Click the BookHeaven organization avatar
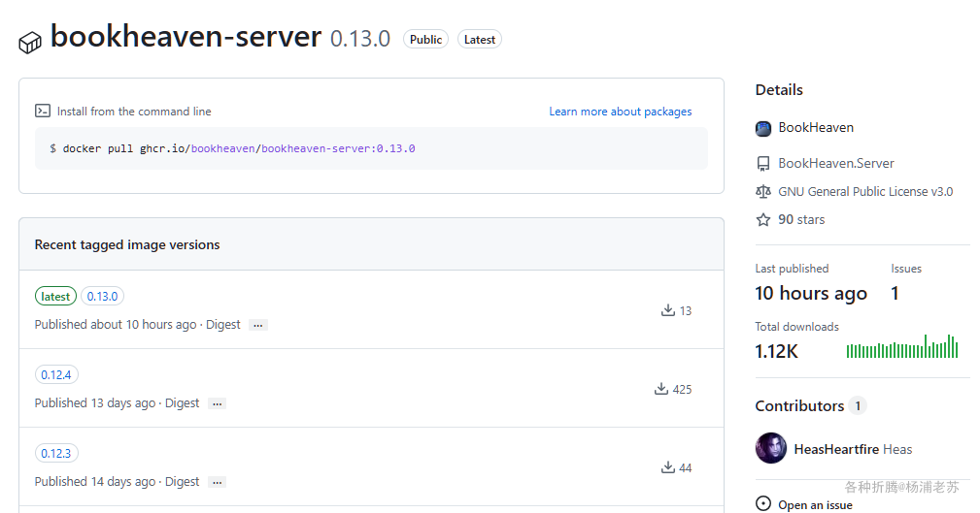The height and width of the screenshot is (513, 980). [x=763, y=128]
